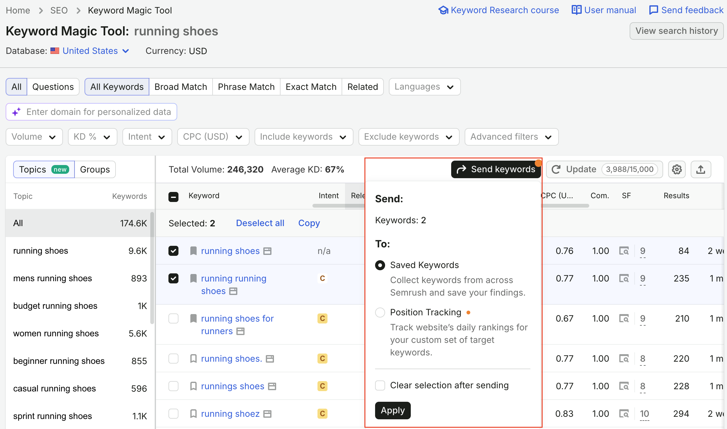This screenshot has height=429, width=727.
Task: Click the horizontal scrollbar under Intent column
Action: [339, 206]
